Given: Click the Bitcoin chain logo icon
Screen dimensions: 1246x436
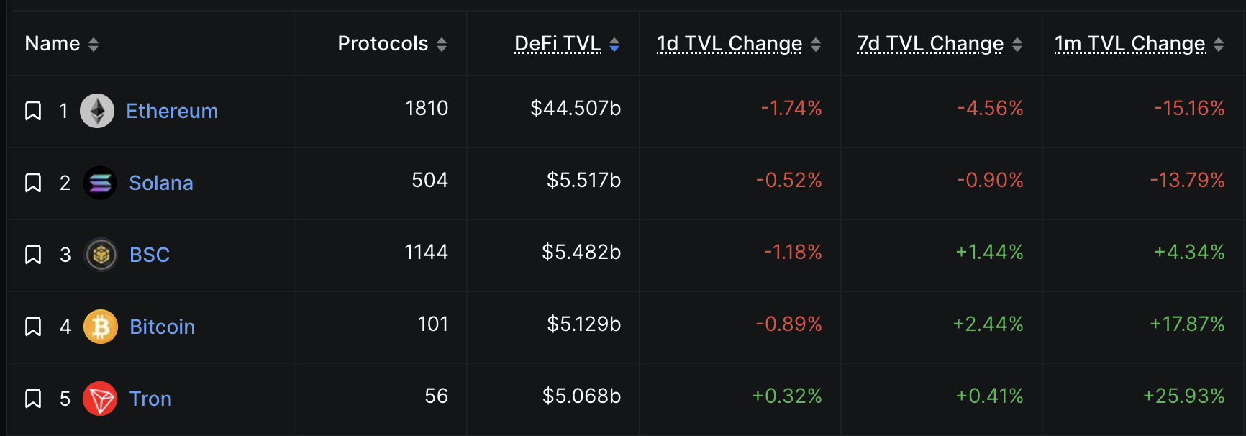Looking at the screenshot, I should tap(101, 327).
